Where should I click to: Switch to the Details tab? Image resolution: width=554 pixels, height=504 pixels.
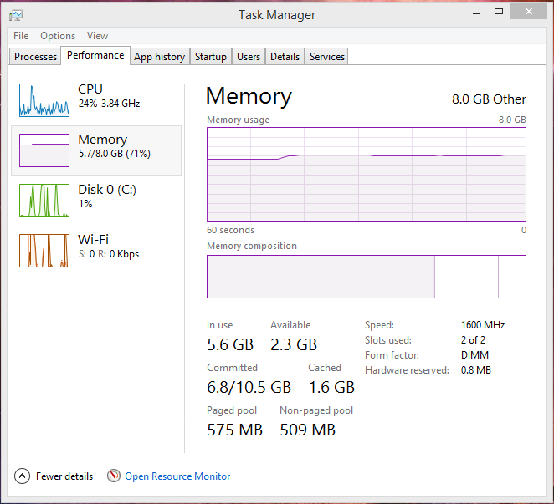[285, 57]
